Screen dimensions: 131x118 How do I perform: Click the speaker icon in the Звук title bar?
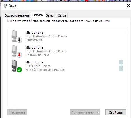(x=5, y=6)
